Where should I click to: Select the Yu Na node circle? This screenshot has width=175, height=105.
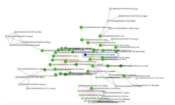pyautogui.click(x=100, y=36)
